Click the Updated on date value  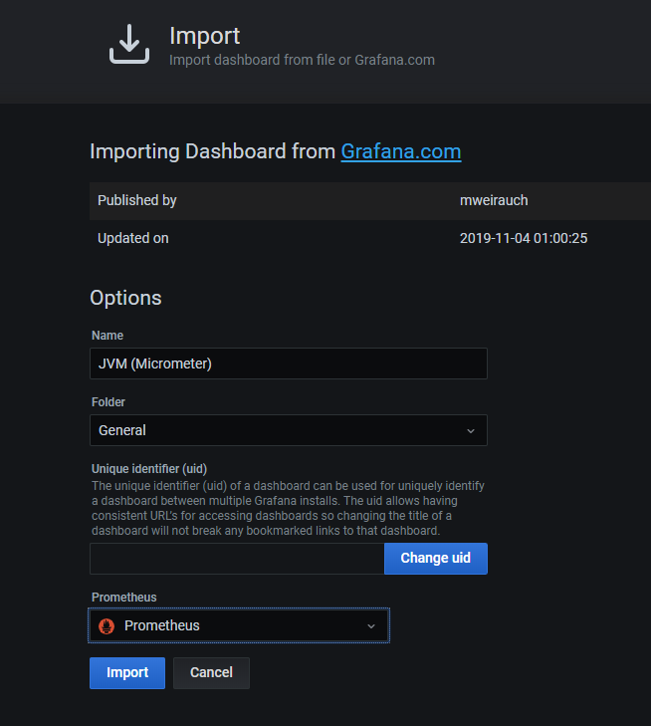523,238
